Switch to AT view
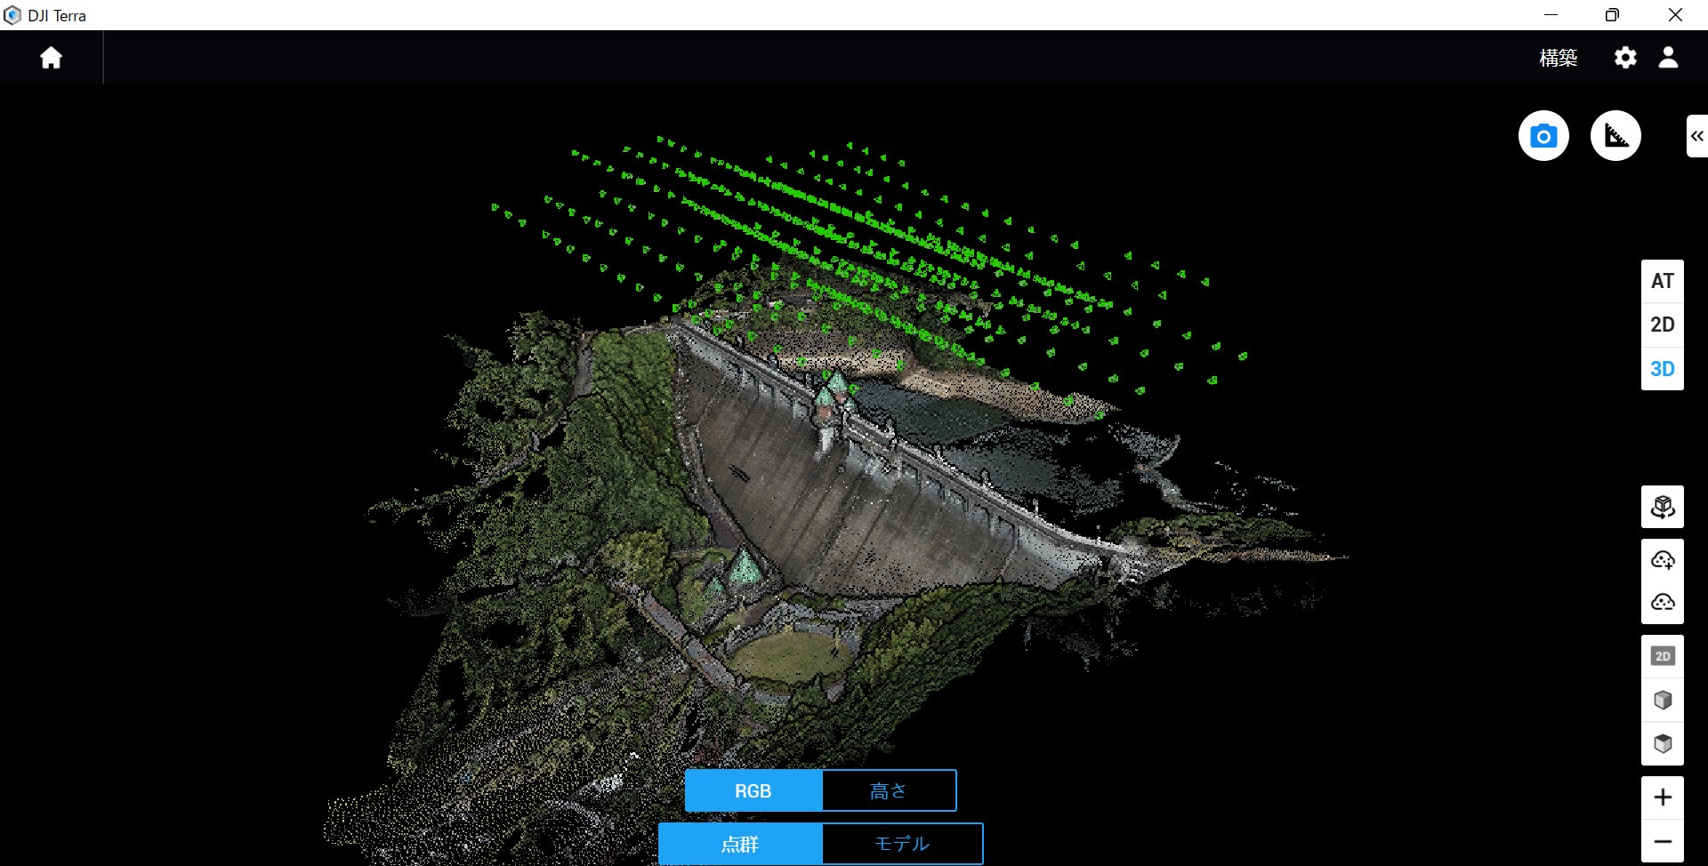The width and height of the screenshot is (1708, 866). pos(1662,282)
